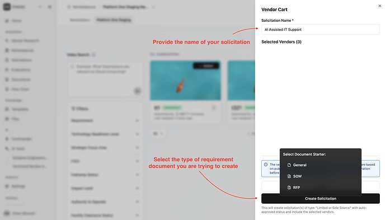
Task: Click the Video Search info icon
Action: tap(93, 55)
